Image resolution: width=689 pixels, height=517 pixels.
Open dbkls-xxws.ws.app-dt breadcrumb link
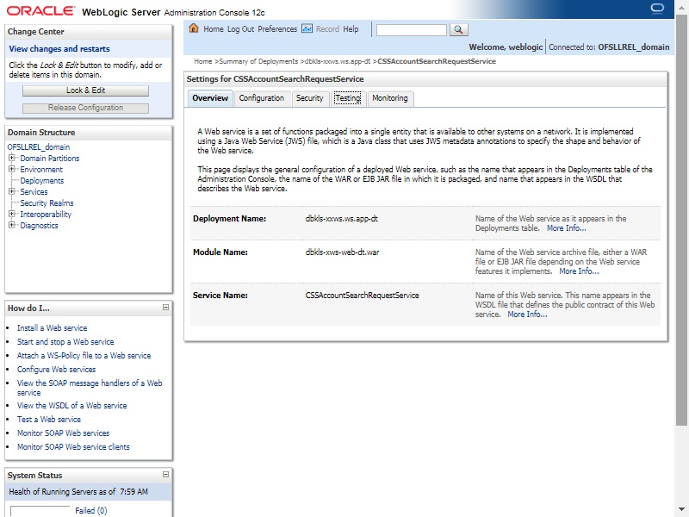338,61
